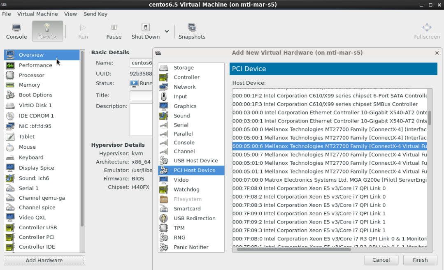The height and width of the screenshot is (270, 444).
Task: Switch to the Console view
Action: click(16, 31)
